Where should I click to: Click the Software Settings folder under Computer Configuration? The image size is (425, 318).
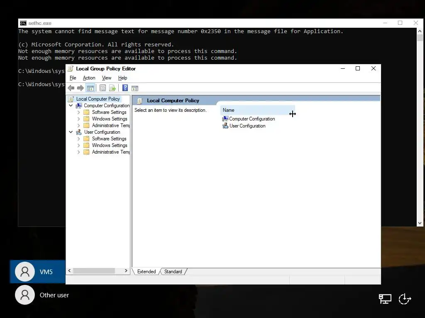109,112
